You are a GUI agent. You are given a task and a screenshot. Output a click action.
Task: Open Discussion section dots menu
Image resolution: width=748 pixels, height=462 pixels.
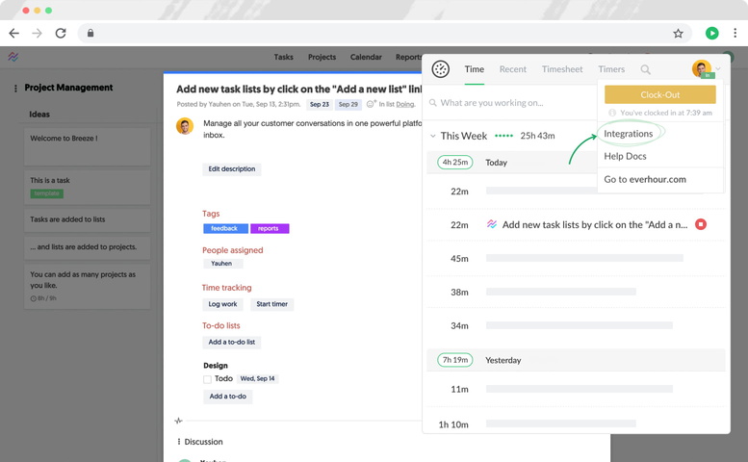(x=179, y=442)
